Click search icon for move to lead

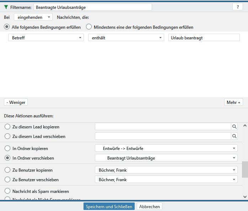click(234, 136)
